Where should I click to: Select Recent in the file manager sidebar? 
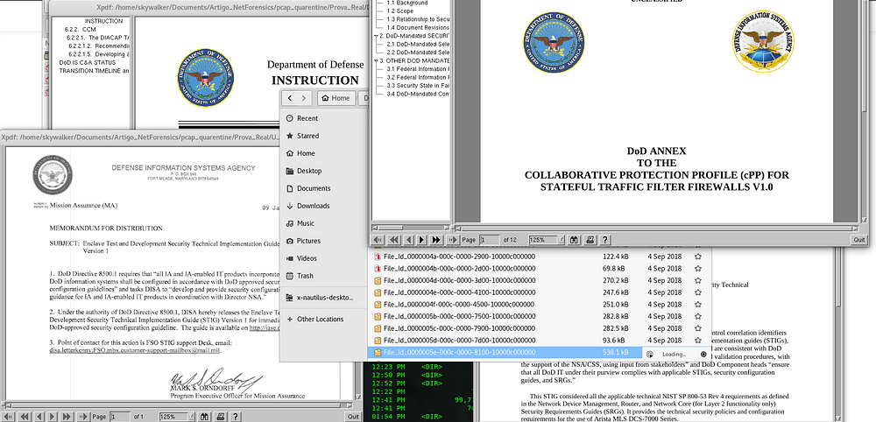pos(307,118)
